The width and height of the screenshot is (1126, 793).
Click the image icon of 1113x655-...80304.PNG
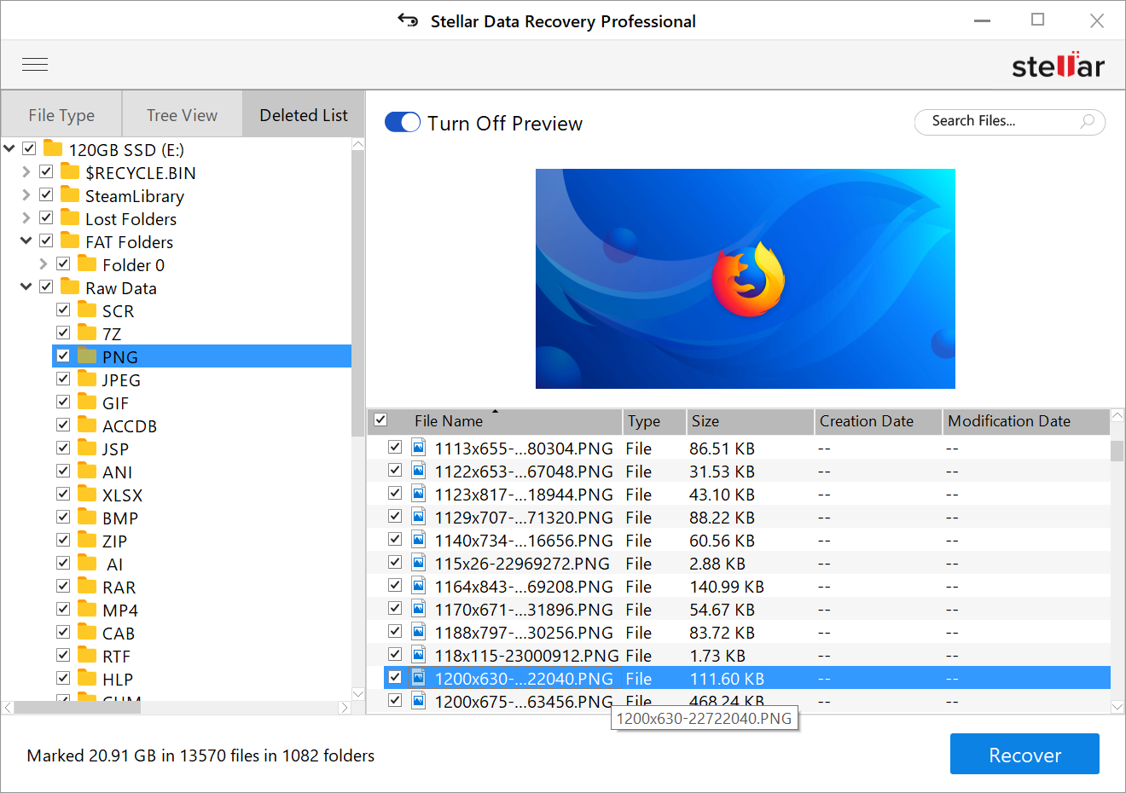pos(419,448)
